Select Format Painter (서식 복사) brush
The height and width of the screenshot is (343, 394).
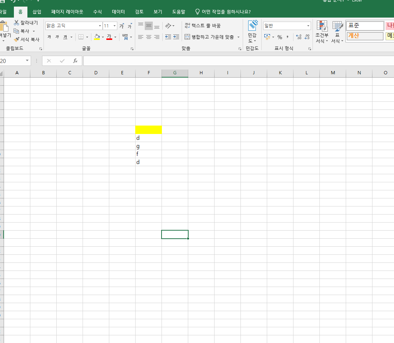[16, 40]
